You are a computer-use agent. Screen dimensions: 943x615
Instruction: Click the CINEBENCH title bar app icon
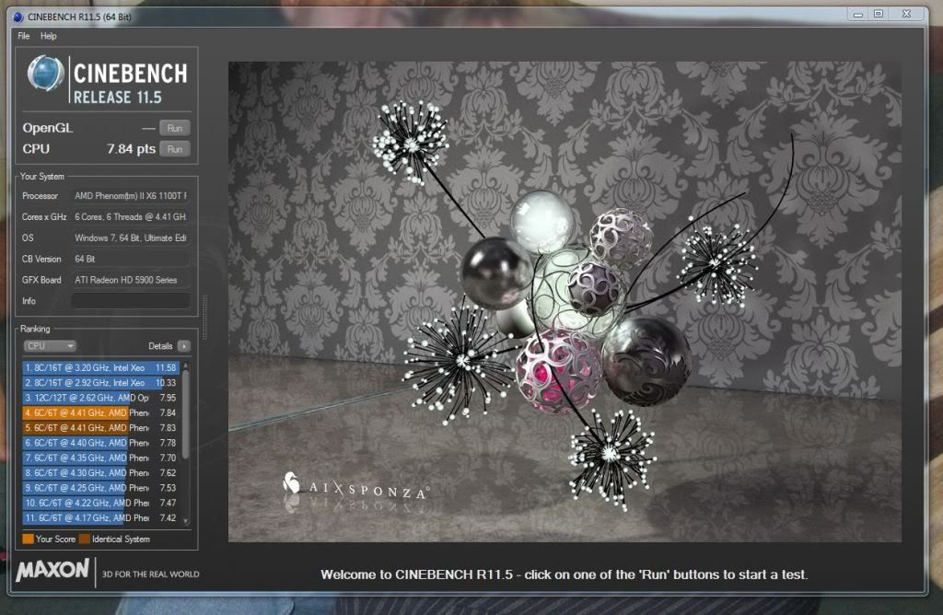[x=18, y=17]
